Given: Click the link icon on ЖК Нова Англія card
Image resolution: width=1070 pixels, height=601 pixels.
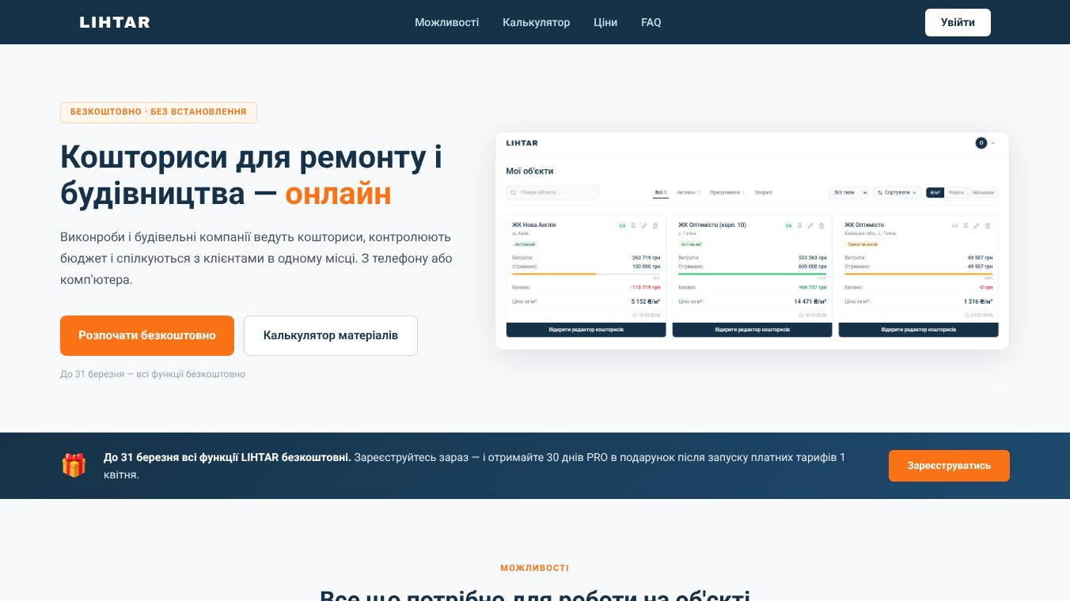Looking at the screenshot, I should pyautogui.click(x=622, y=225).
